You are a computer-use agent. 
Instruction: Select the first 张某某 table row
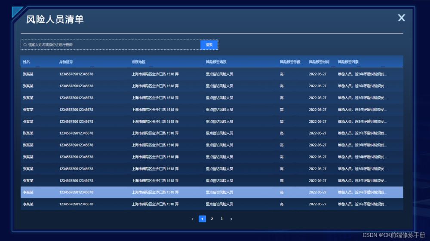point(212,74)
